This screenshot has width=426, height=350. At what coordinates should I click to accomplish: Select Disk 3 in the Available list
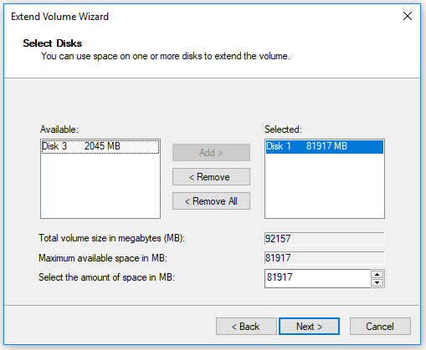(x=100, y=146)
